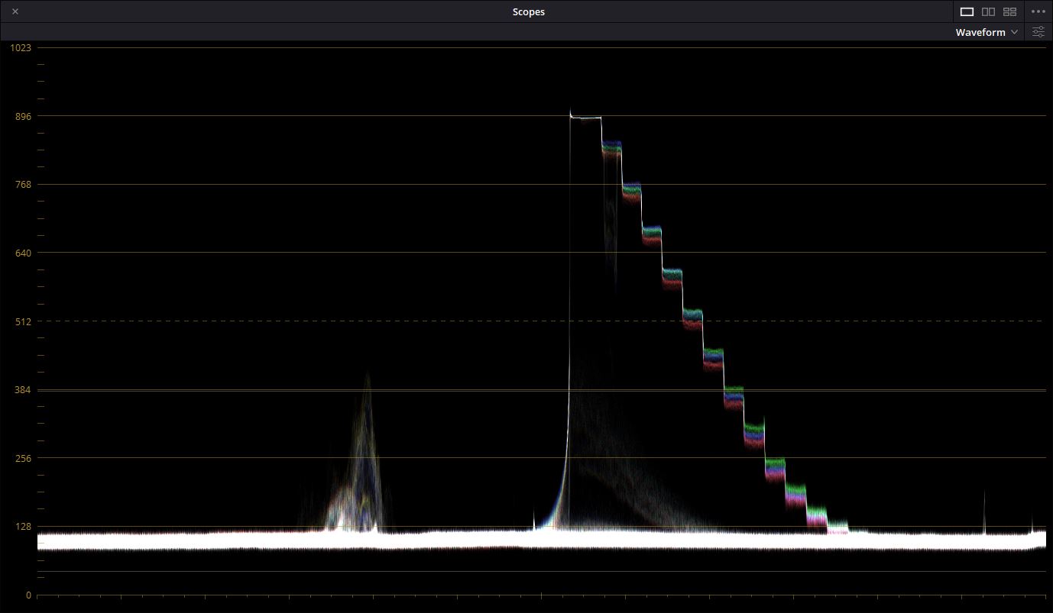Image resolution: width=1053 pixels, height=613 pixels.
Task: Switch to single scope view layout
Action: (x=967, y=11)
